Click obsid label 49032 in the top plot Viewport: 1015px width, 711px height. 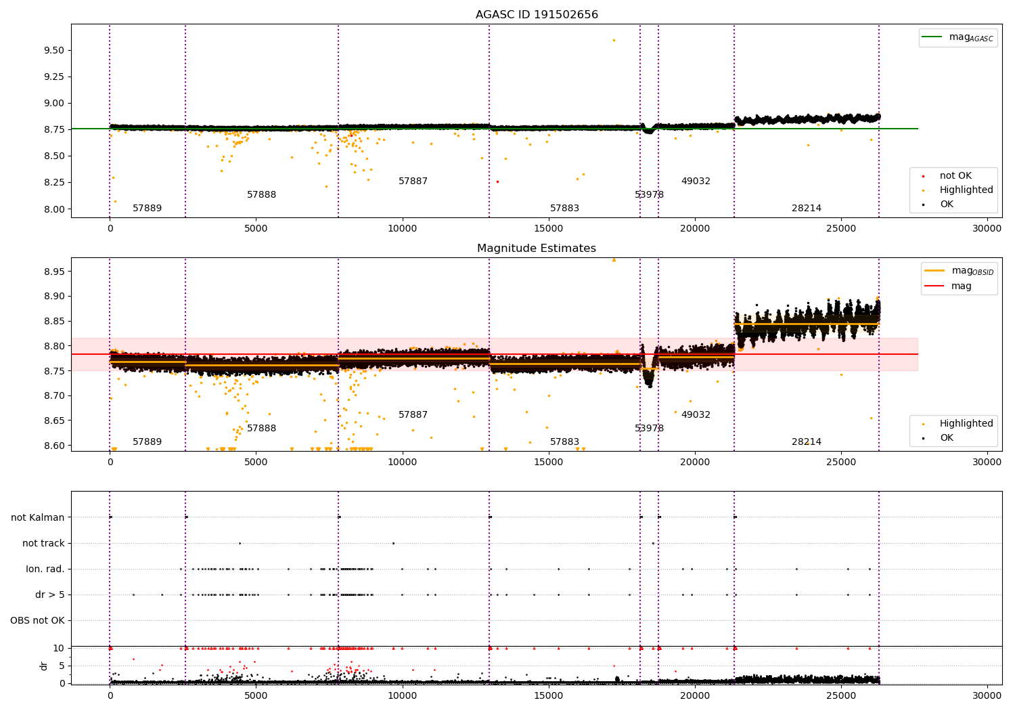tap(696, 181)
